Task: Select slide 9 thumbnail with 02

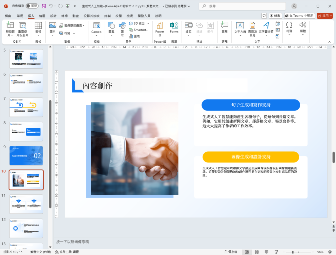Action: tap(26, 156)
